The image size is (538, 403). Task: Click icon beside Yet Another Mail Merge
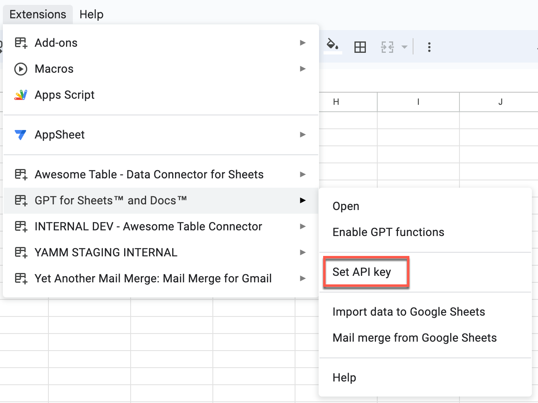[x=21, y=278]
